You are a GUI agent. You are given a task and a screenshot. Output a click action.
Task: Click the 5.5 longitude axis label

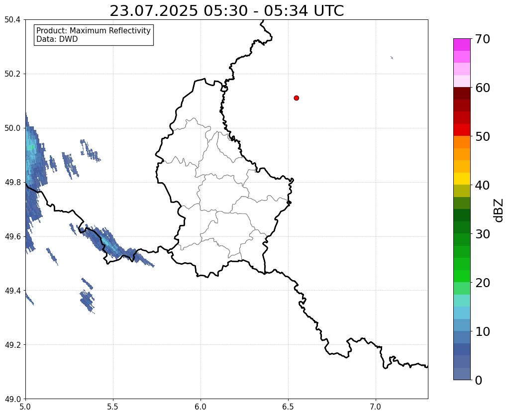[x=113, y=407]
